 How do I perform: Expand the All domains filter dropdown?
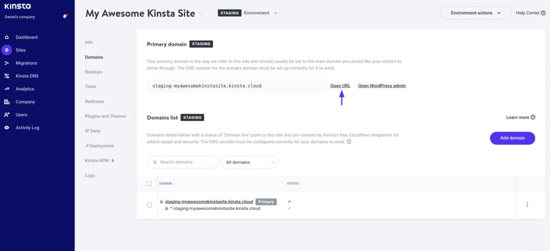pos(250,162)
